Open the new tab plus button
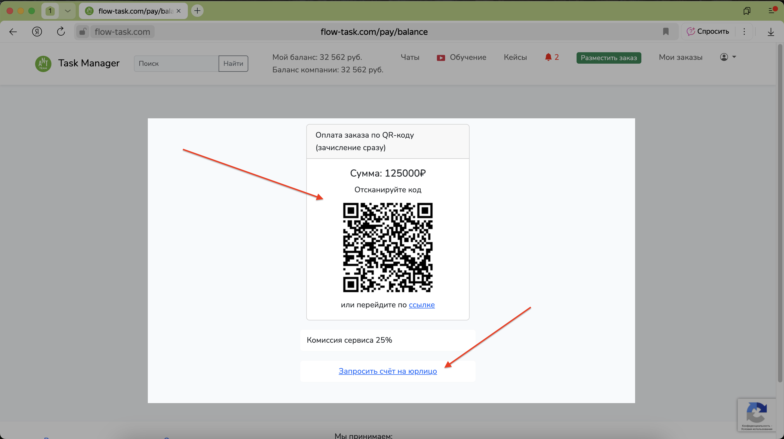The image size is (784, 439). click(x=197, y=11)
